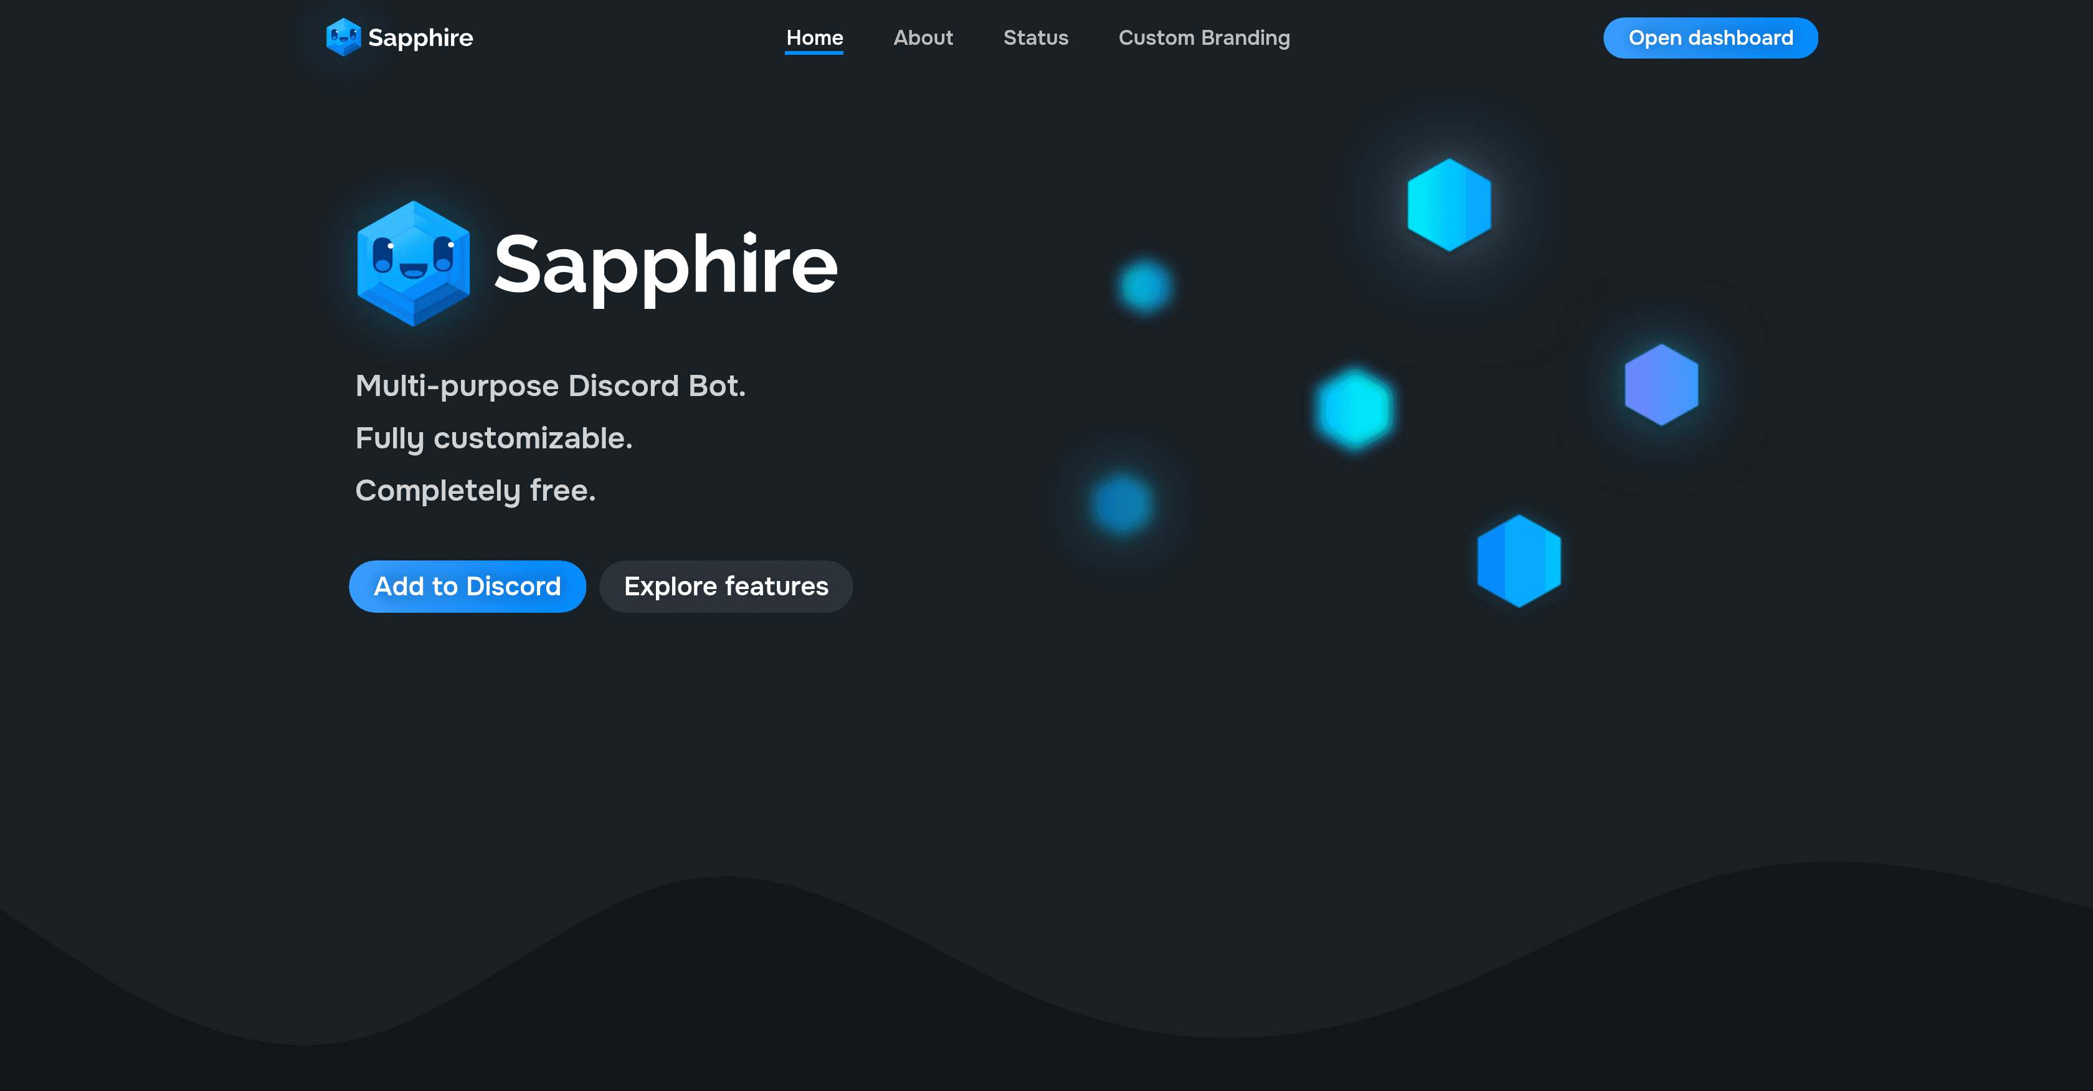This screenshot has height=1091, width=2093.
Task: Click the Sapphire gem logo in the navbar
Action: pyautogui.click(x=344, y=37)
